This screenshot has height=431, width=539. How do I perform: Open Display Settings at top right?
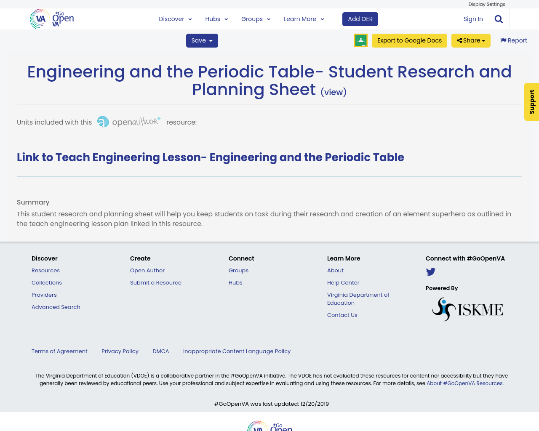point(487,4)
